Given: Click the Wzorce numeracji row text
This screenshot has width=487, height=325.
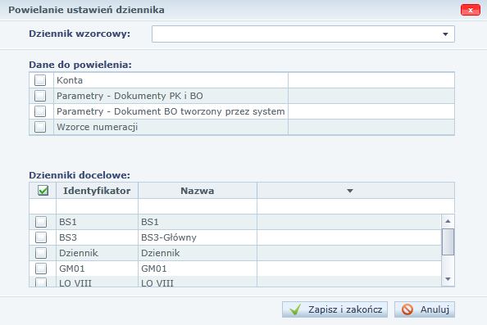Looking at the screenshot, I should point(97,127).
